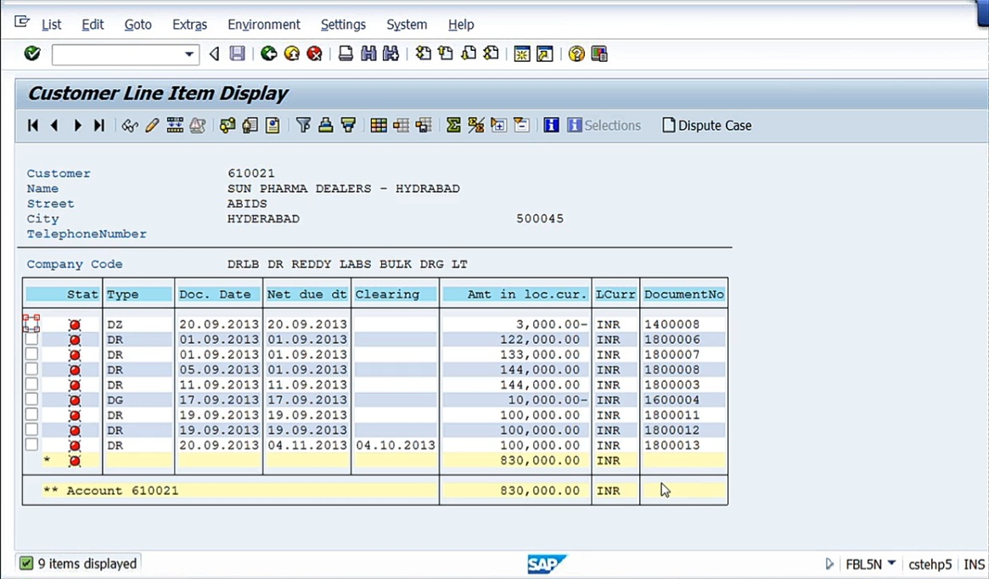Image resolution: width=989 pixels, height=579 pixels.
Task: Click the Change Document pencil icon
Action: pos(152,126)
